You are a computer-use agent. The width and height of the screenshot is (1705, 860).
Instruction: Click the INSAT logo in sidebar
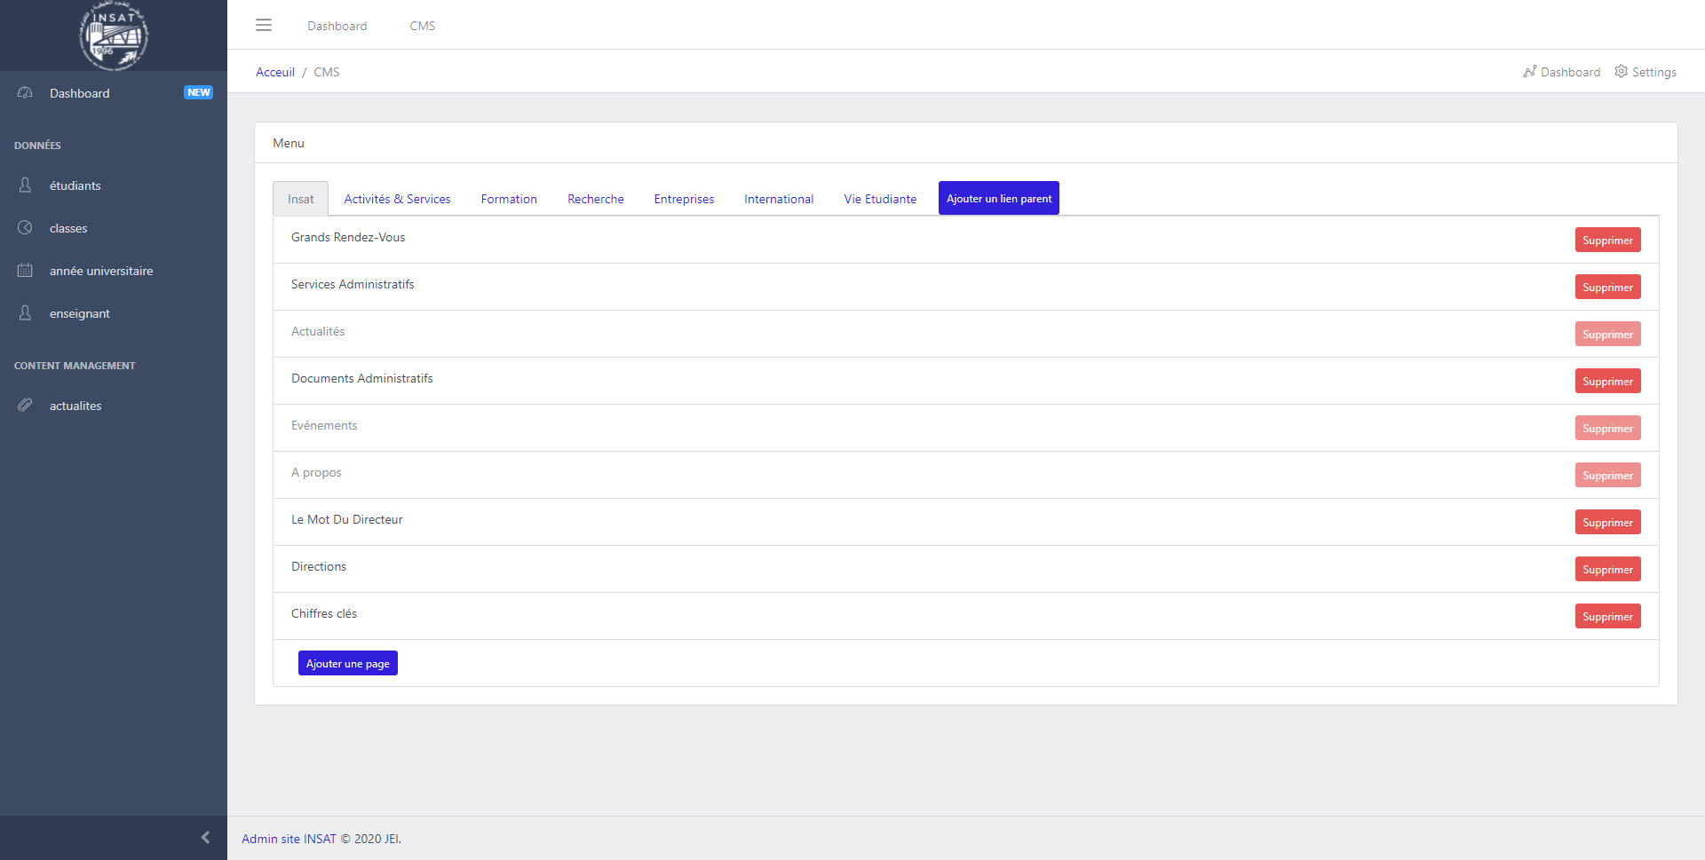coord(114,36)
